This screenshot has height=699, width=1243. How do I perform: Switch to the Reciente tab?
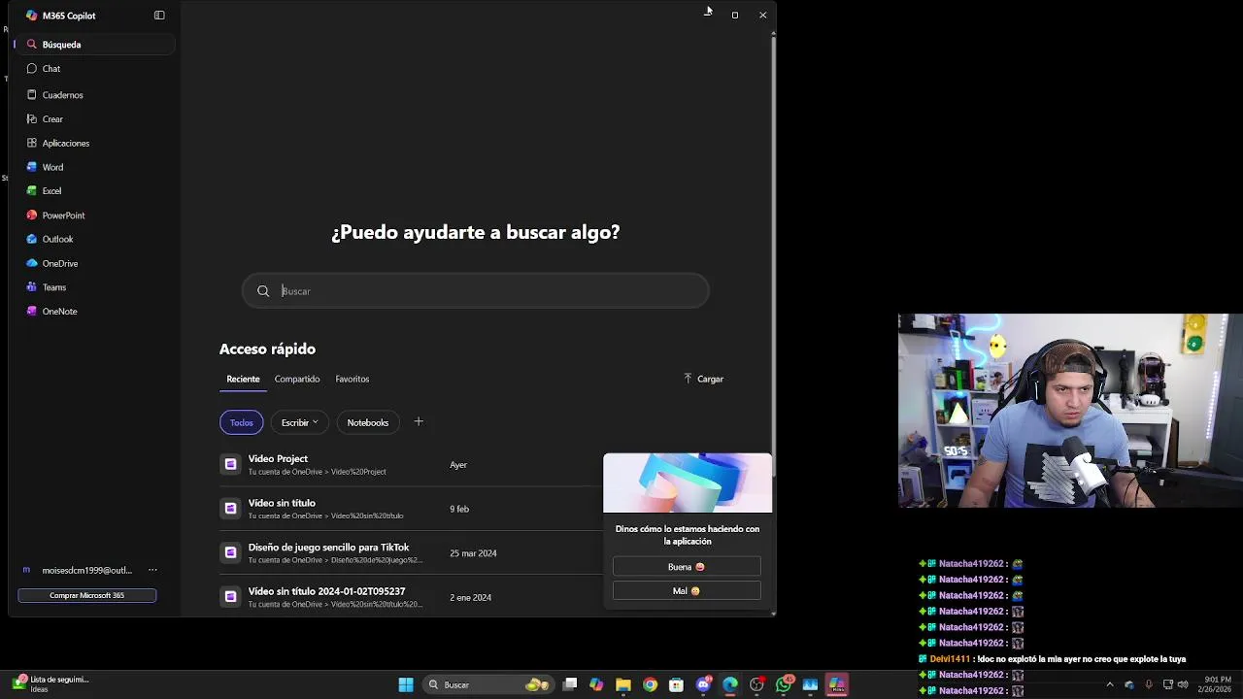243,380
